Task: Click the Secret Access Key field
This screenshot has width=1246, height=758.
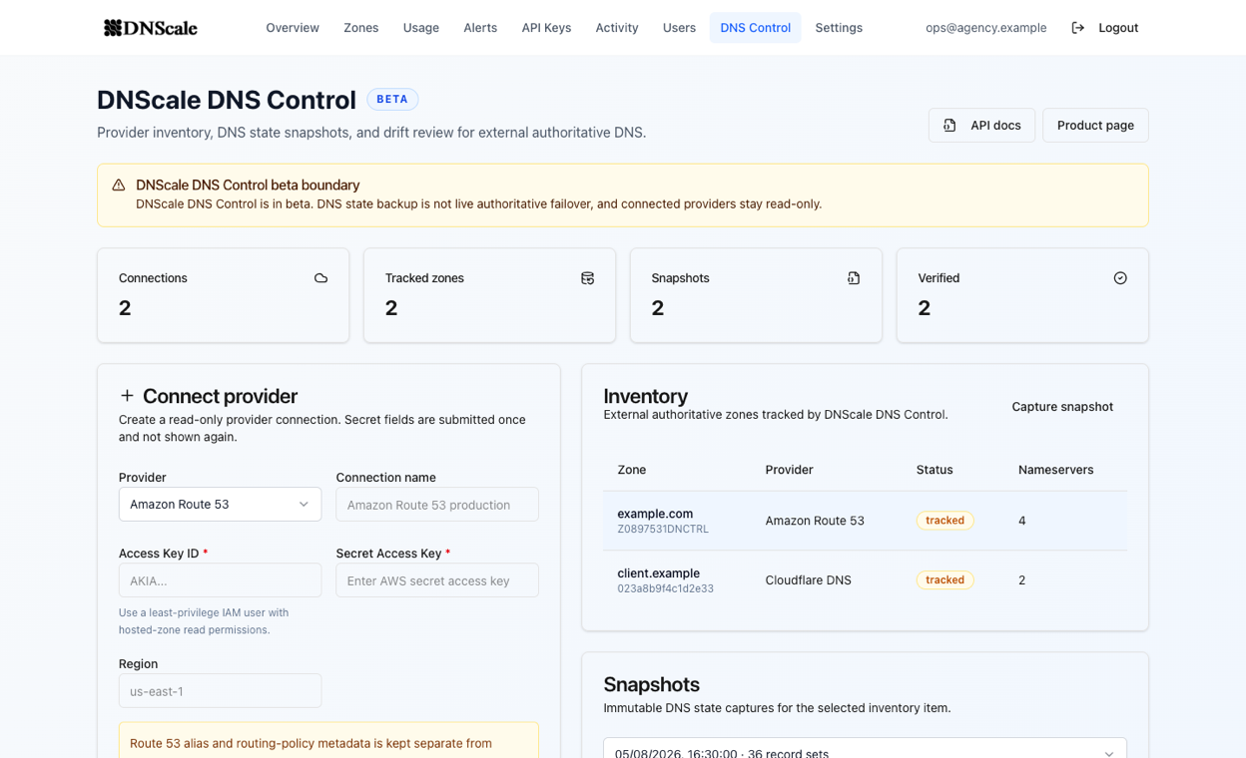Action: 437,580
